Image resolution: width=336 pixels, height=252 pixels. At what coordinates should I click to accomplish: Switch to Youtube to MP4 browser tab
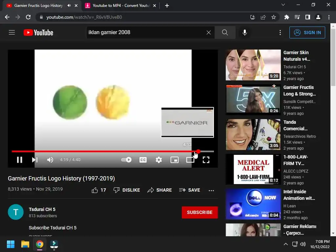[x=121, y=6]
